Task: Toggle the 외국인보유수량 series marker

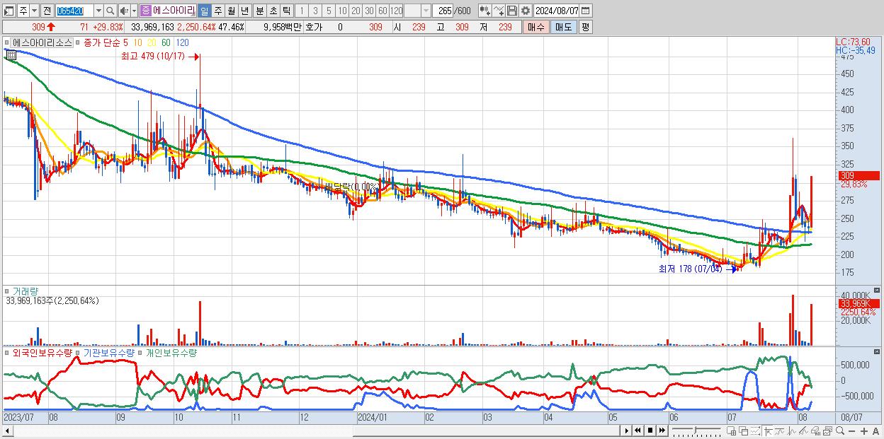Action: click(x=8, y=353)
